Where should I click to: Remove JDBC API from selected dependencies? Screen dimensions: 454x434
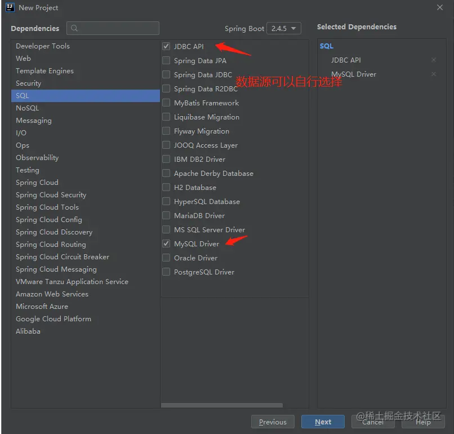[434, 60]
